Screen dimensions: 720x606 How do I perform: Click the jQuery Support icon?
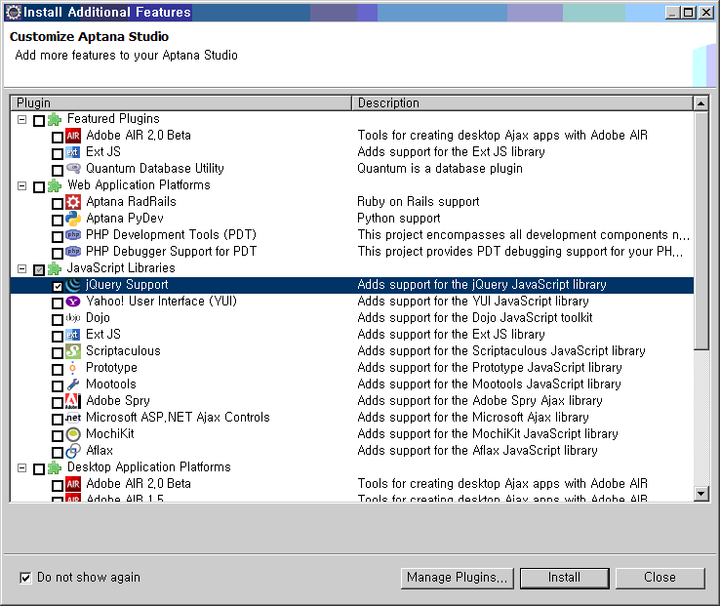73,285
